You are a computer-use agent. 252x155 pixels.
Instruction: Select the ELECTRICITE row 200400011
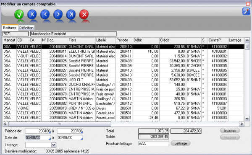tap(123, 52)
